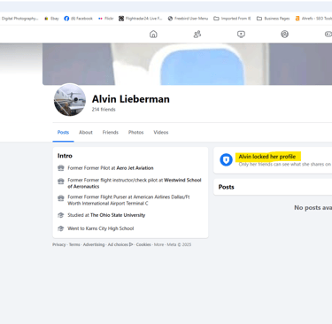The height and width of the screenshot is (324, 332).
Task: Open the Facebook Home icon
Action: pos(153,35)
